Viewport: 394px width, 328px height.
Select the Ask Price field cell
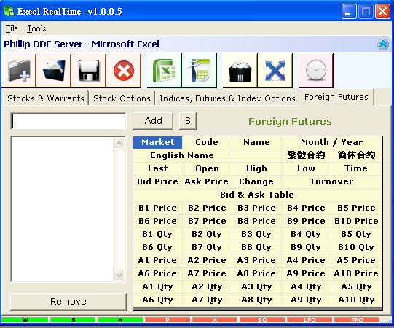coord(207,181)
